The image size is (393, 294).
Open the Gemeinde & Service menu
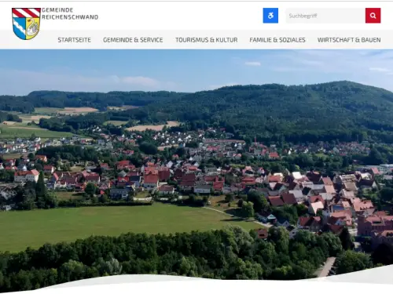point(133,40)
